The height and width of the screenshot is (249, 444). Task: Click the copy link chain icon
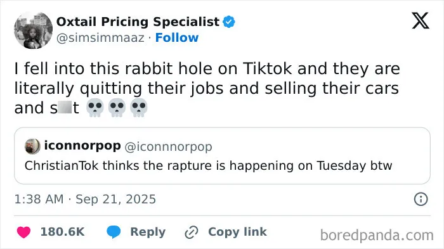tap(192, 233)
